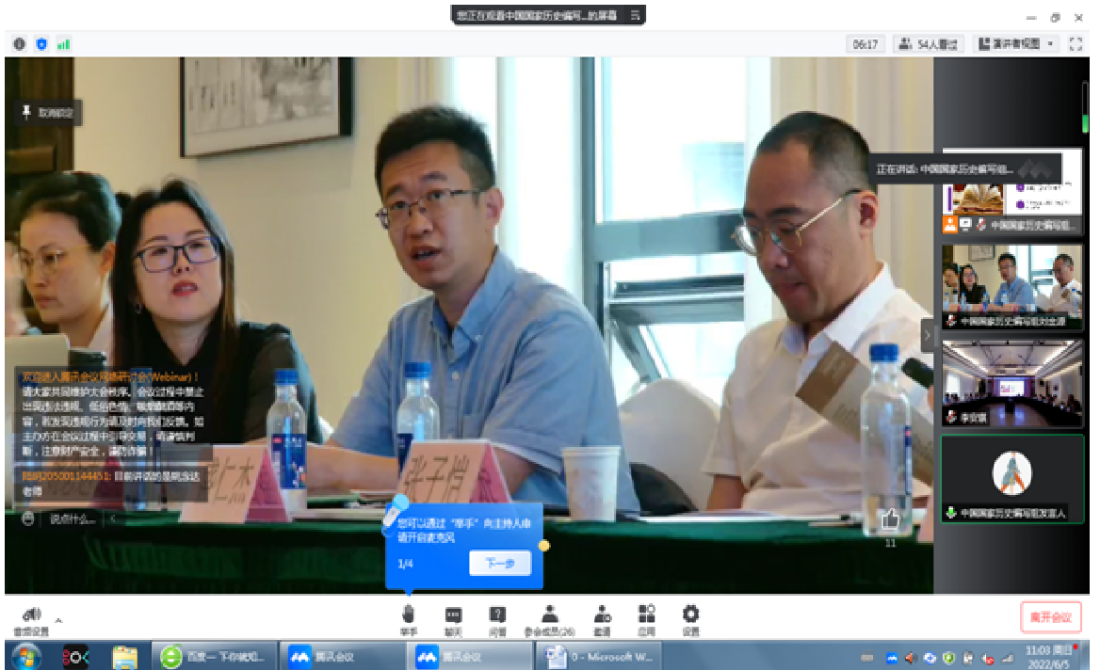Open the 54人看过 viewers count
The width and height of the screenshot is (1100, 670).
coord(929,44)
